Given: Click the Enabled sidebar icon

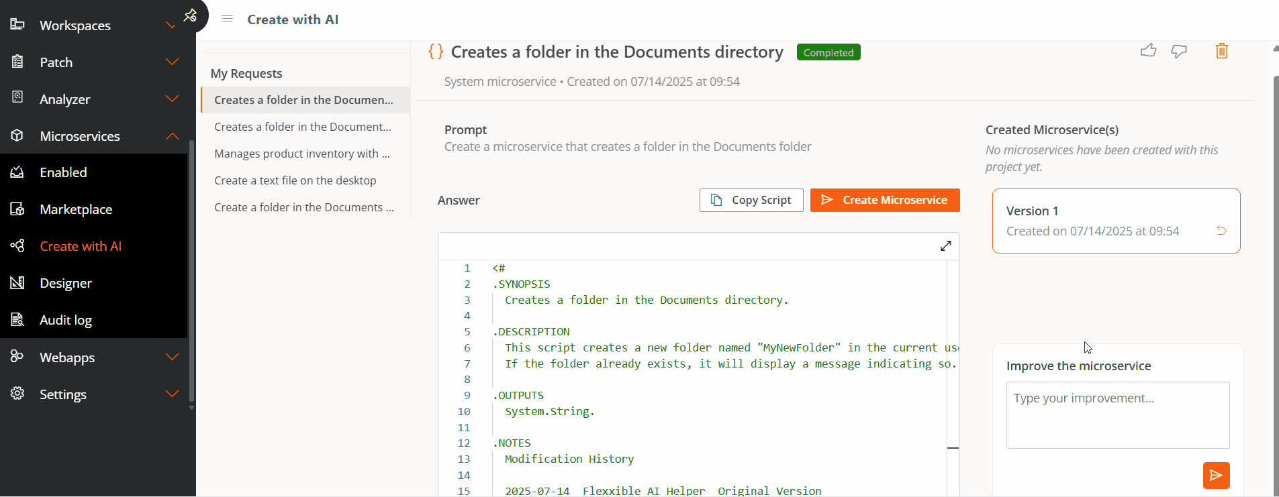Looking at the screenshot, I should [17, 172].
